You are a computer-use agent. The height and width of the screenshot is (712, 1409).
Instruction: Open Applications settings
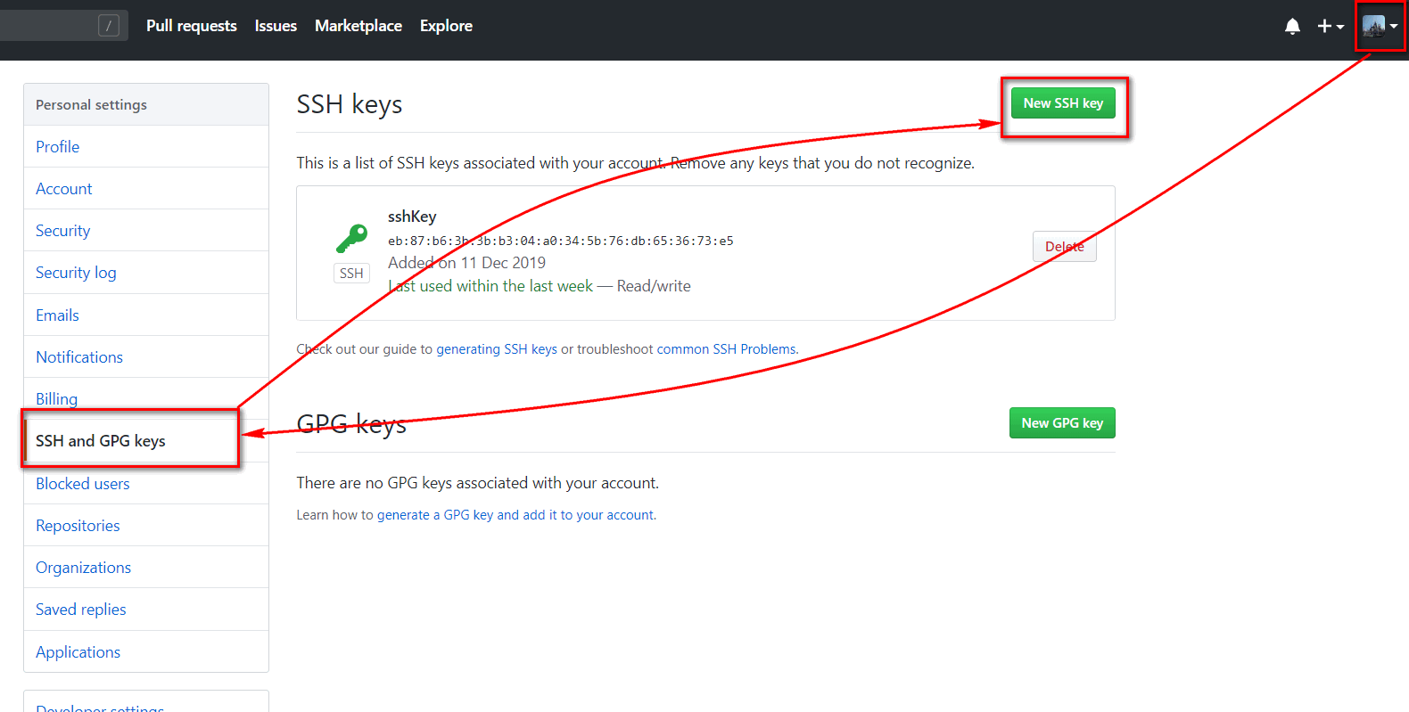146,652
